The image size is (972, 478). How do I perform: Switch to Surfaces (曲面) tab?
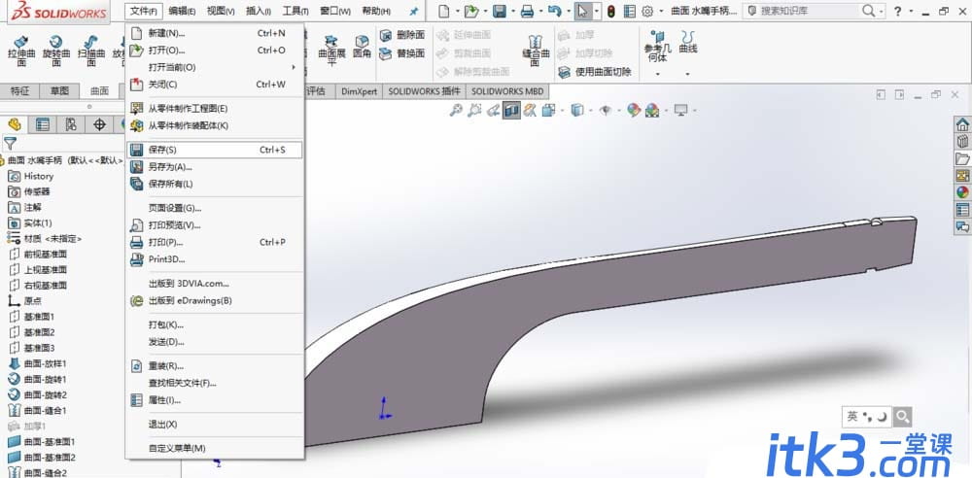pos(99,91)
